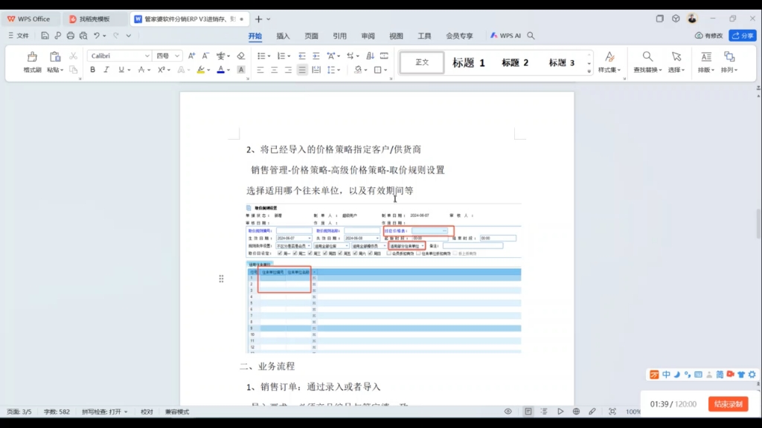Adjust the 100% zoom control
The image size is (762, 428).
[633, 410]
